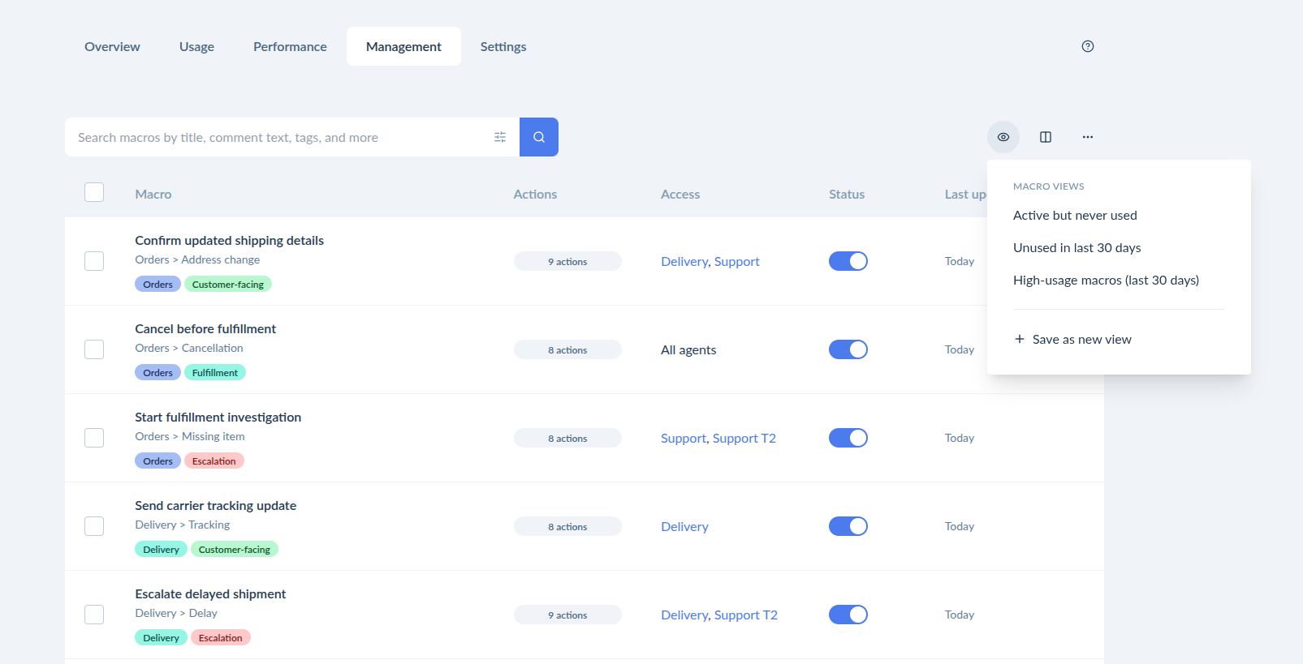Click the Fulfillment tag
The width and height of the screenshot is (1303, 664).
point(215,372)
